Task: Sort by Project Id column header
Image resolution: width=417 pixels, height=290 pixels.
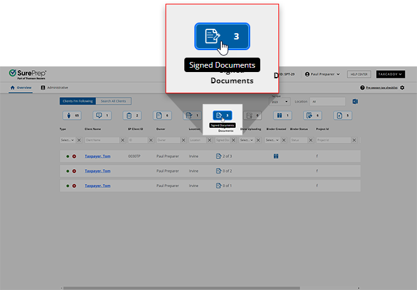Action: (322, 129)
